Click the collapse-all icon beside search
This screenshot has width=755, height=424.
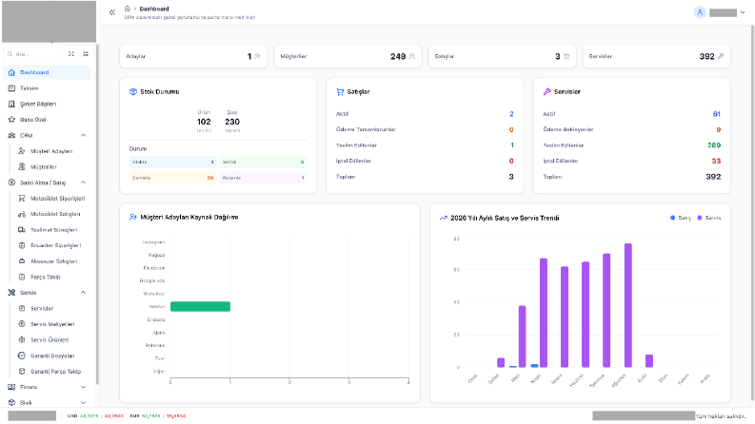click(86, 54)
